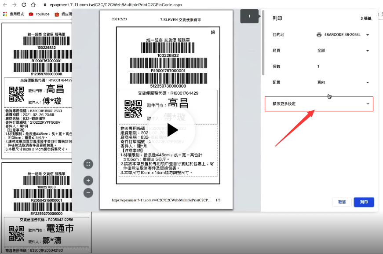Focus the epayment.7-11.com.tw address bar
The height and width of the screenshot is (254, 383).
116,5
